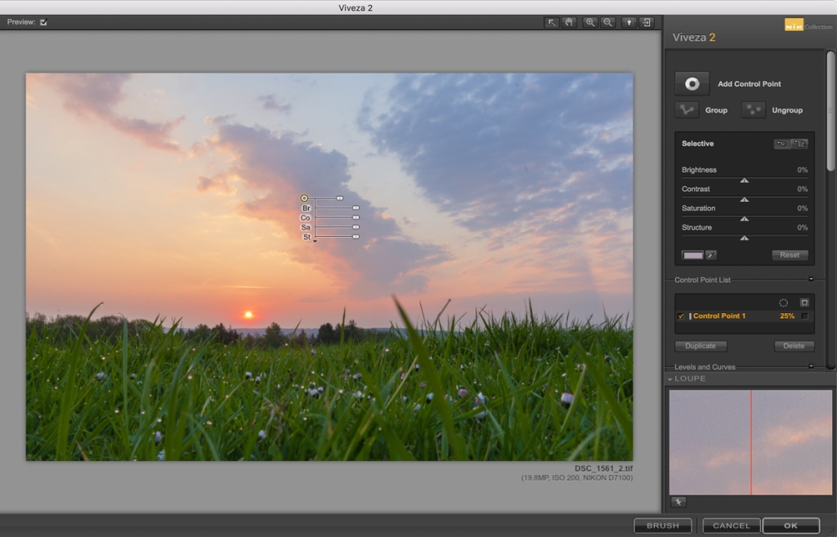
Task: Enable selection mask checkbox for Control Point 1
Action: [804, 316]
